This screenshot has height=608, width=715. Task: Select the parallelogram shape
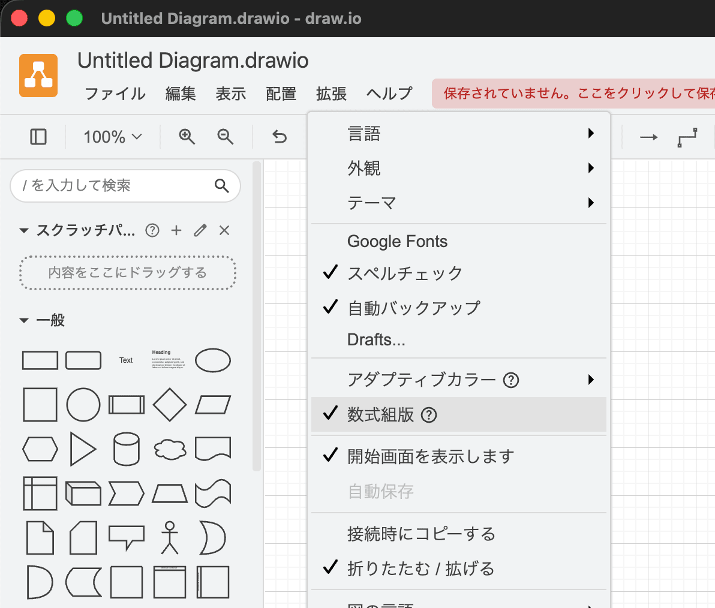click(x=213, y=405)
